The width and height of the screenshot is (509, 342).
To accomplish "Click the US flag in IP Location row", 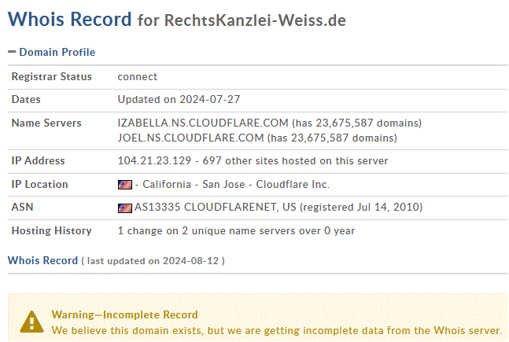I will click(x=125, y=185).
